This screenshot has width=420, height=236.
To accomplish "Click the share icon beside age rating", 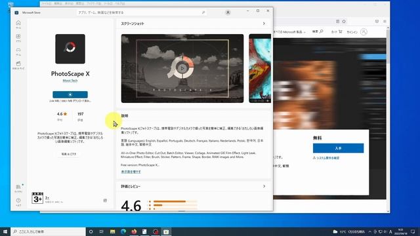I will click(x=105, y=200).
